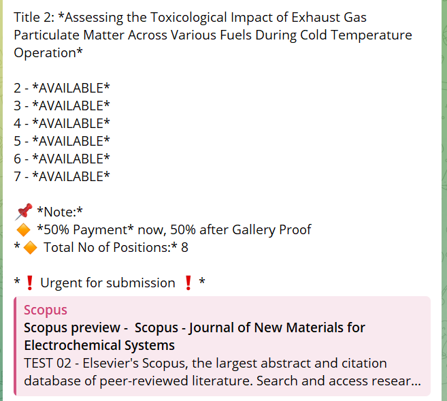The image size is (447, 401).
Task: Click the position 6 AVAILABLE line
Action: tap(62, 159)
